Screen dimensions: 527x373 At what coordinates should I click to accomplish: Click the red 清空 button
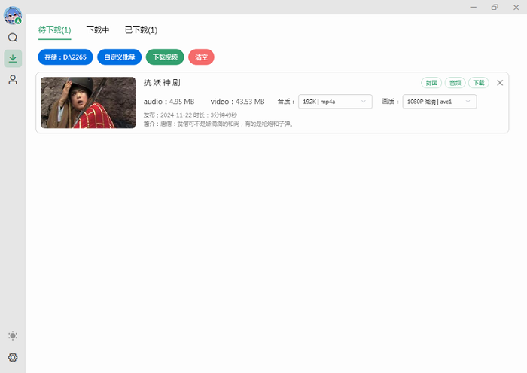pos(201,57)
